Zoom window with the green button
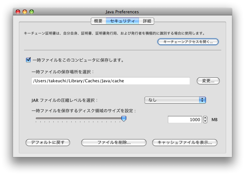The width and height of the screenshot is (245, 175). 32,12
